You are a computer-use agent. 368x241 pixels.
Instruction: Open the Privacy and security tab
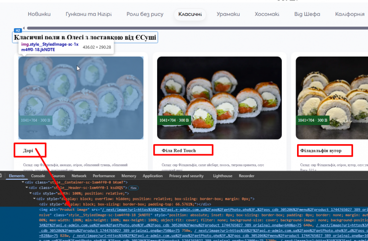186,176
